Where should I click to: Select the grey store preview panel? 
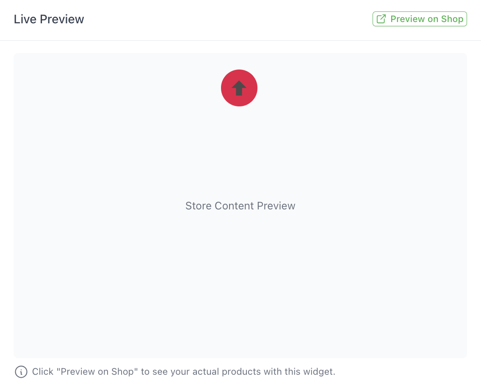(x=240, y=276)
